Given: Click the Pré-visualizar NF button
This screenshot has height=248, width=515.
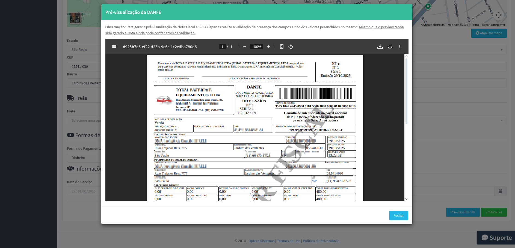Looking at the screenshot, I should pyautogui.click(x=463, y=212).
